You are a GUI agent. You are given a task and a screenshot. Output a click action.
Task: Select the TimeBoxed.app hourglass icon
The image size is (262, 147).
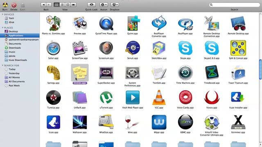coord(212,73)
